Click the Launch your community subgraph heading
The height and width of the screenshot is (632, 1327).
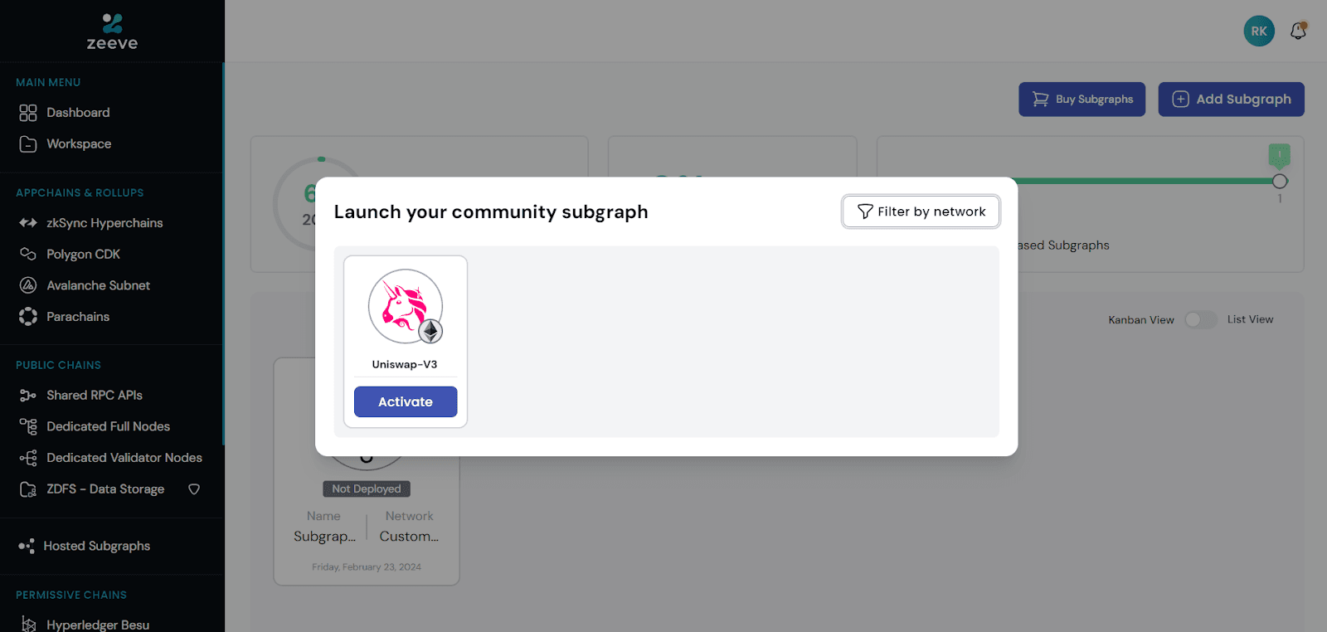[x=491, y=212]
